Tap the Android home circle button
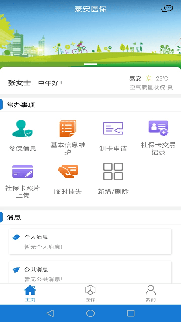181x322 pixels. click(90, 314)
